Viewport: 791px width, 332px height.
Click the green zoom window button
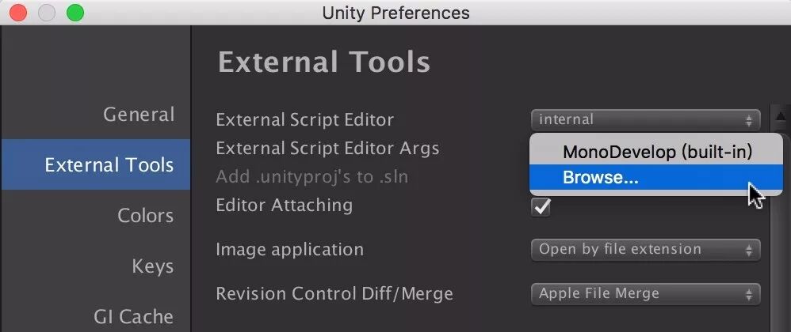click(x=75, y=13)
